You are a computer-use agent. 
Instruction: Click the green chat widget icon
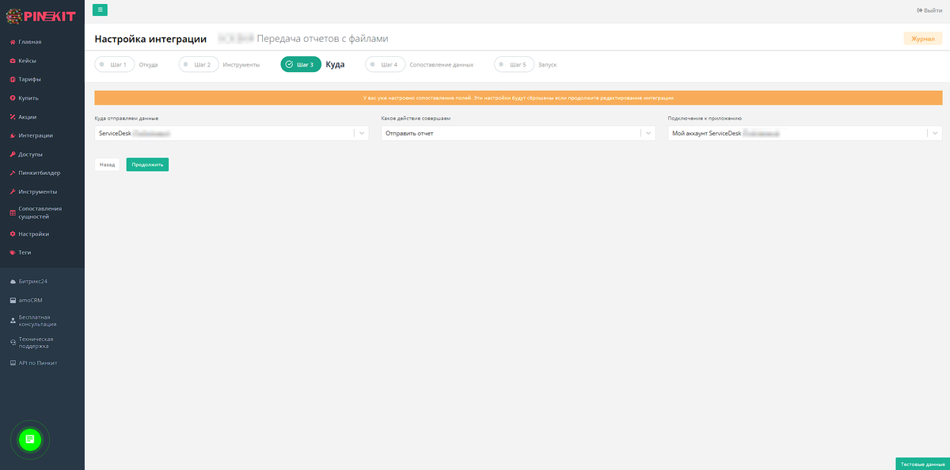(29, 438)
